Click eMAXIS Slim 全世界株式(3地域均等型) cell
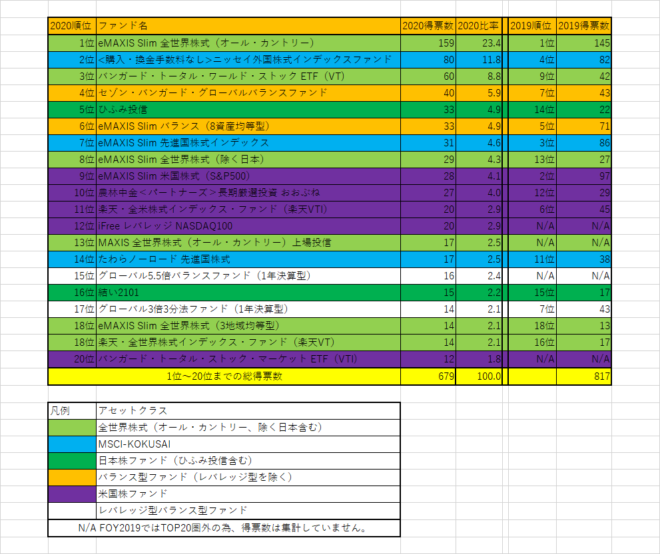The width and height of the screenshot is (660, 554). [248, 326]
